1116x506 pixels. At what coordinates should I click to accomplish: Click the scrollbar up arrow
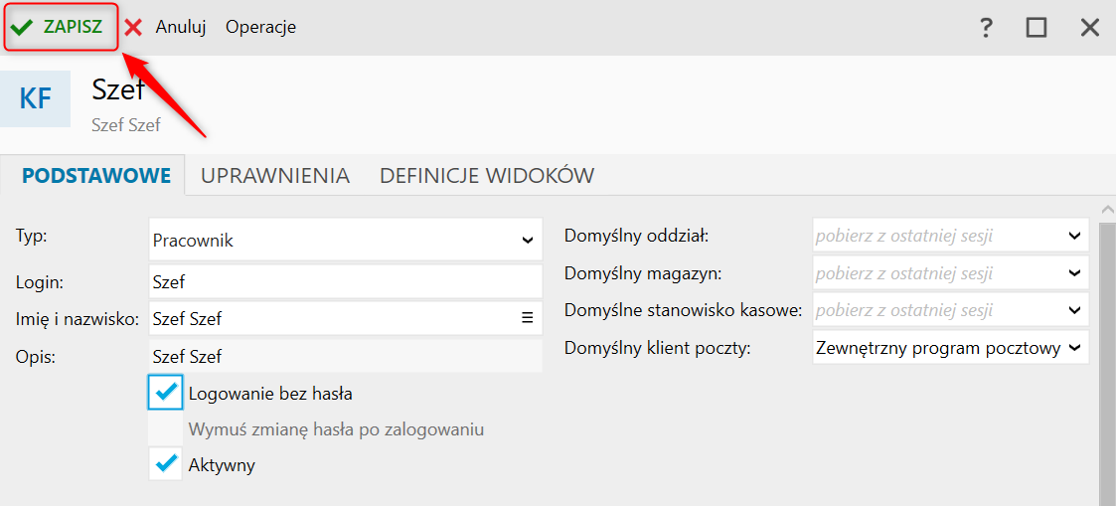[1107, 210]
